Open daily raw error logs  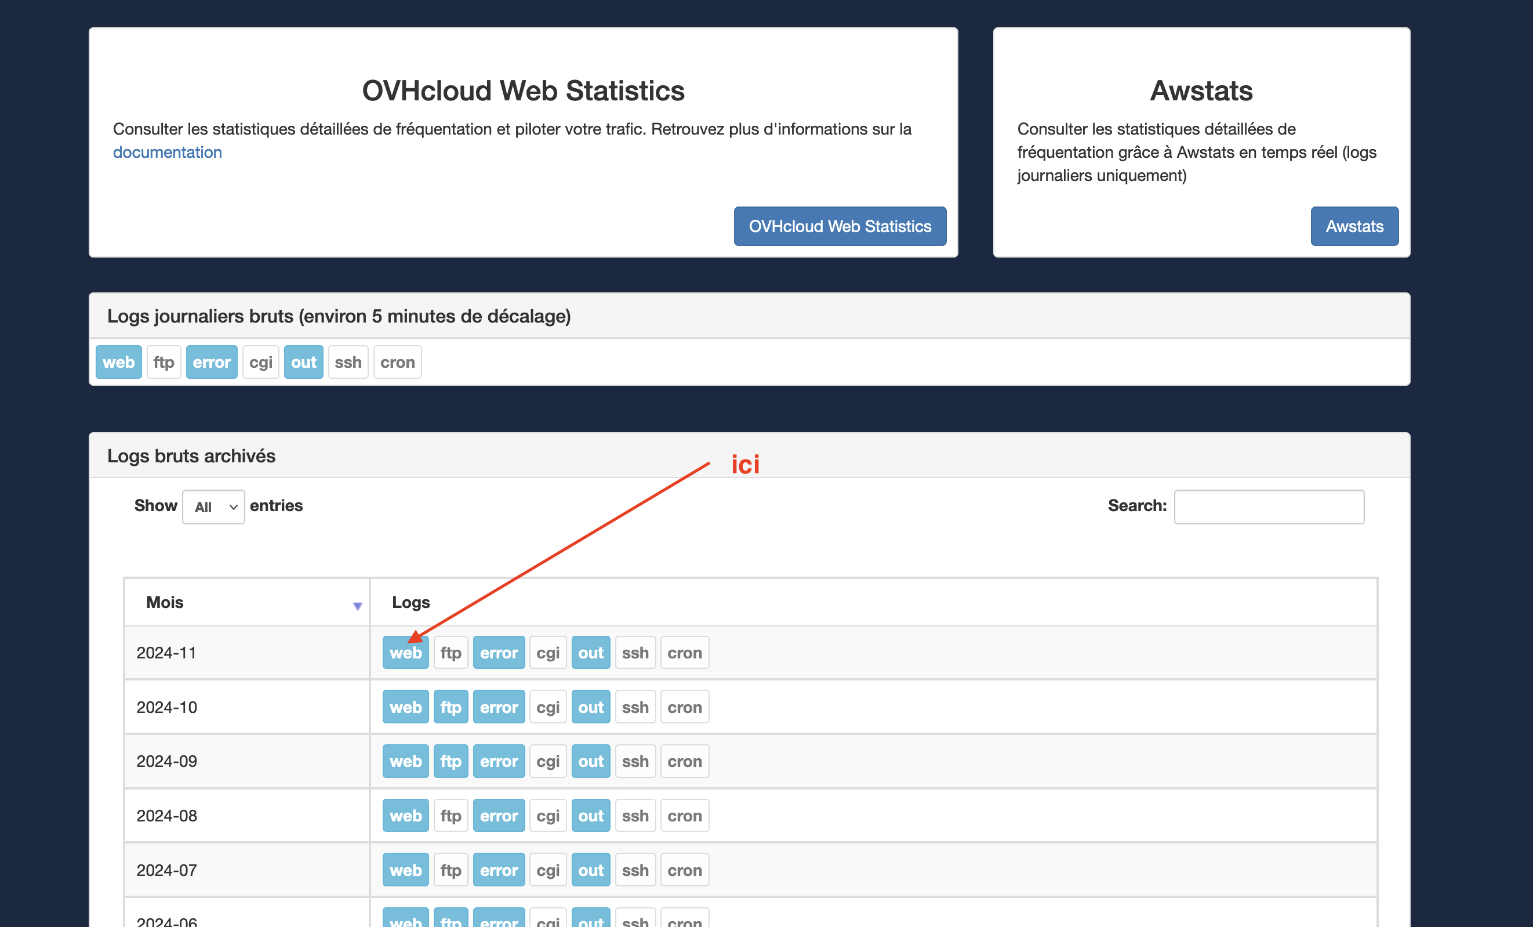[211, 362]
